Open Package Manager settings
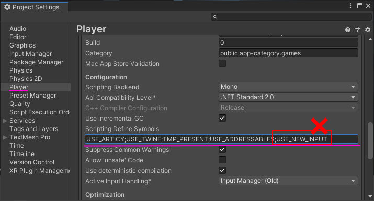Image resolution: width=374 pixels, height=201 pixels. point(36,62)
